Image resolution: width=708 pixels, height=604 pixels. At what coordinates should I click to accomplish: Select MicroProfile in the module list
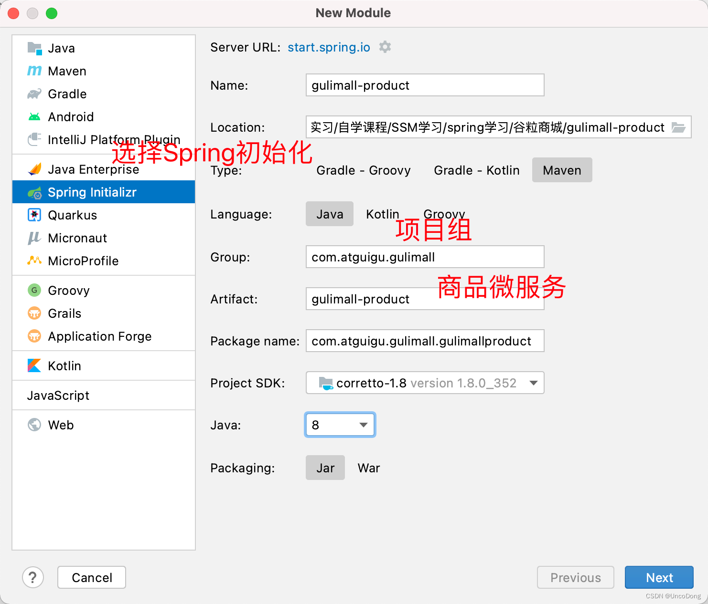pyautogui.click(x=104, y=261)
